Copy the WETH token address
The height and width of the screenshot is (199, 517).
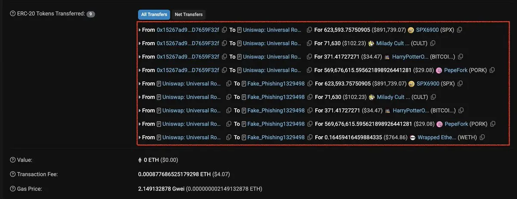point(482,138)
